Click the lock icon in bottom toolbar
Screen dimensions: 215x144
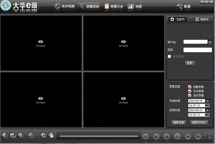52,136
